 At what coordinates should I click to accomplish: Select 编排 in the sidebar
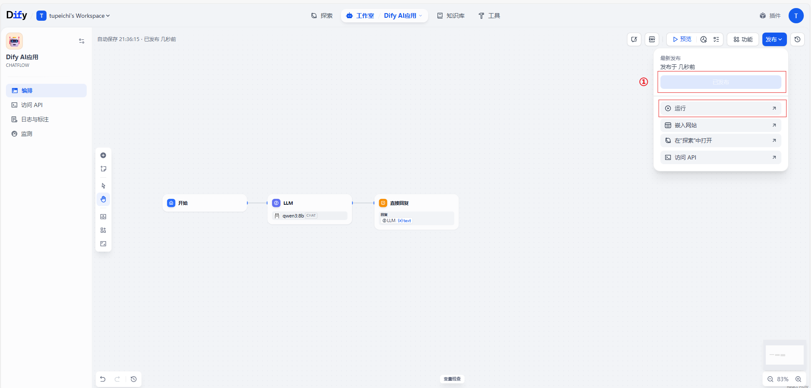coord(46,91)
